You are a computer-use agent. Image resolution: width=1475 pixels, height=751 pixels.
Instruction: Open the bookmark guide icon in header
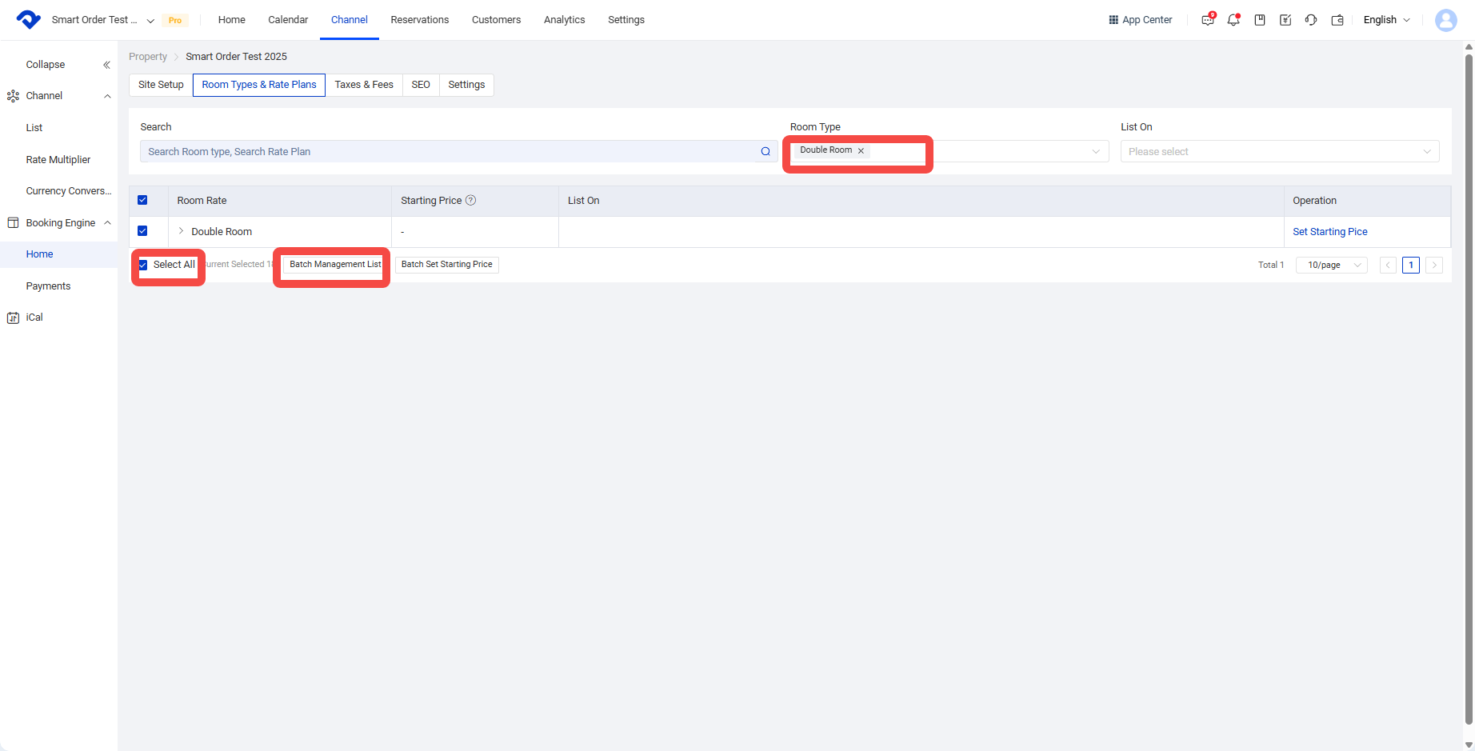click(1260, 20)
